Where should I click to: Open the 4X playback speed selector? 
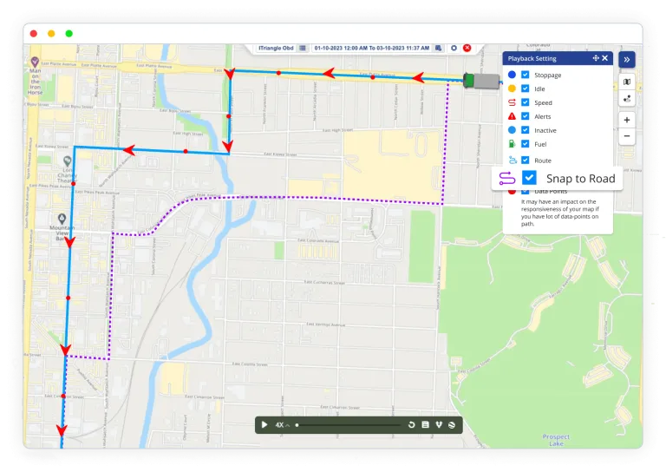click(282, 425)
